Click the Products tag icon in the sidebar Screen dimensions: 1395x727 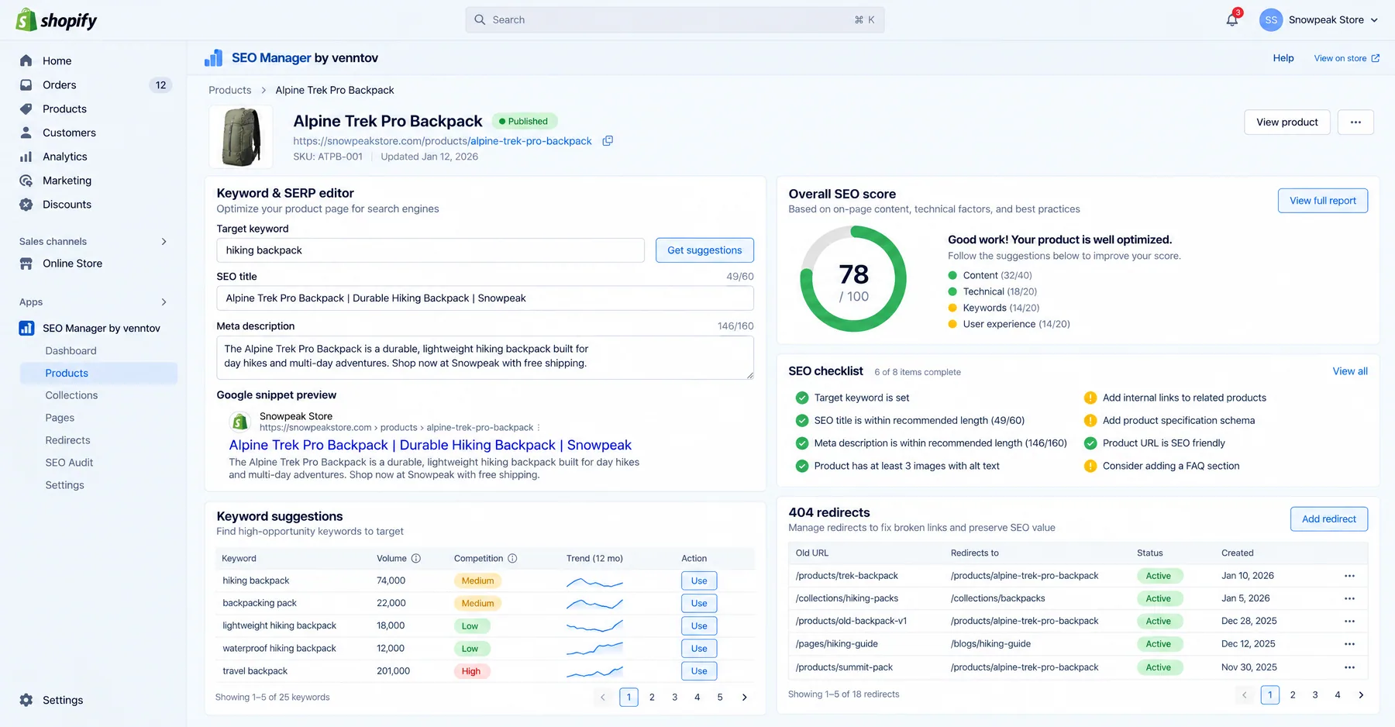tap(26, 109)
